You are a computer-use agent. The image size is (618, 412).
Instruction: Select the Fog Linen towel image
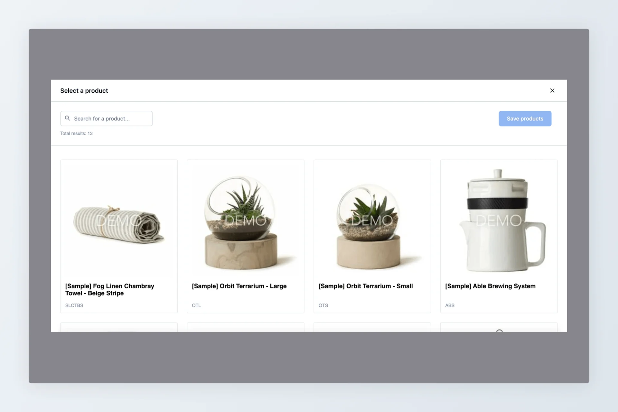click(x=119, y=220)
